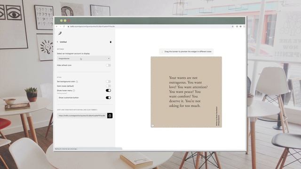The height and width of the screenshot is (169, 301).
Task: Delete the widget with the trash icon
Action: point(111,42)
